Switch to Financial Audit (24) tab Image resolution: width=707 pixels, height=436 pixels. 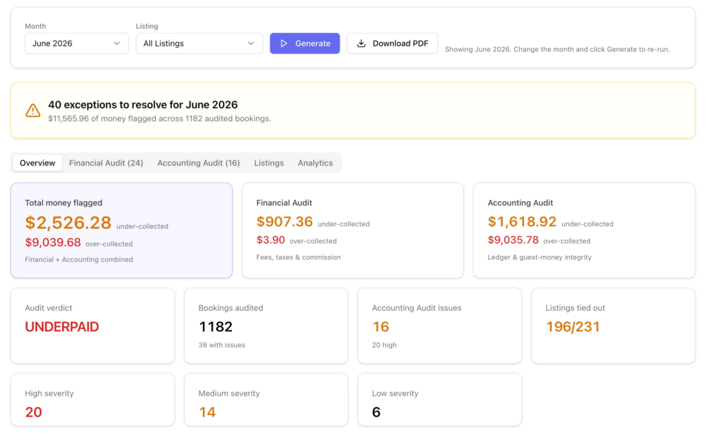106,163
